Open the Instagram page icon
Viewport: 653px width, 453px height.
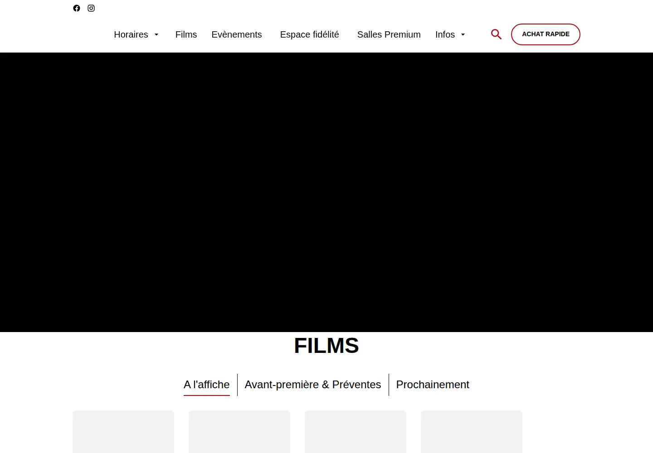coord(91,8)
